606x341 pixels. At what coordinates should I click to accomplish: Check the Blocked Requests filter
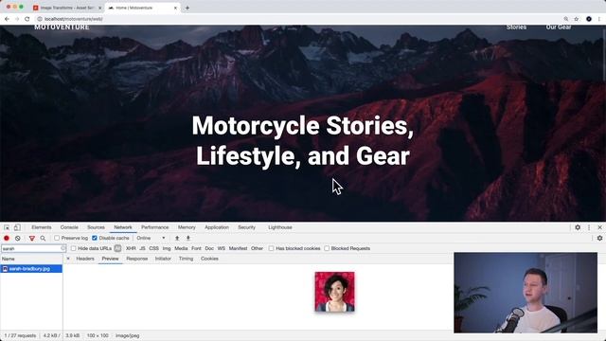click(327, 248)
